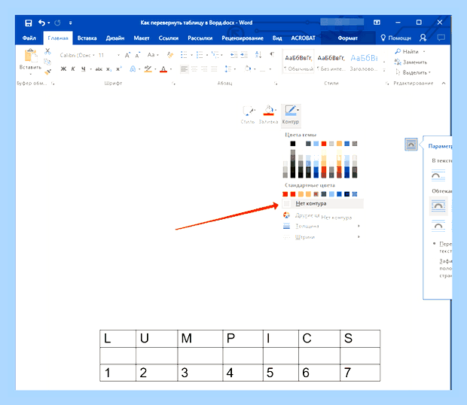Increase font size with the larger A icon
The height and width of the screenshot is (405, 467).
coord(127,55)
